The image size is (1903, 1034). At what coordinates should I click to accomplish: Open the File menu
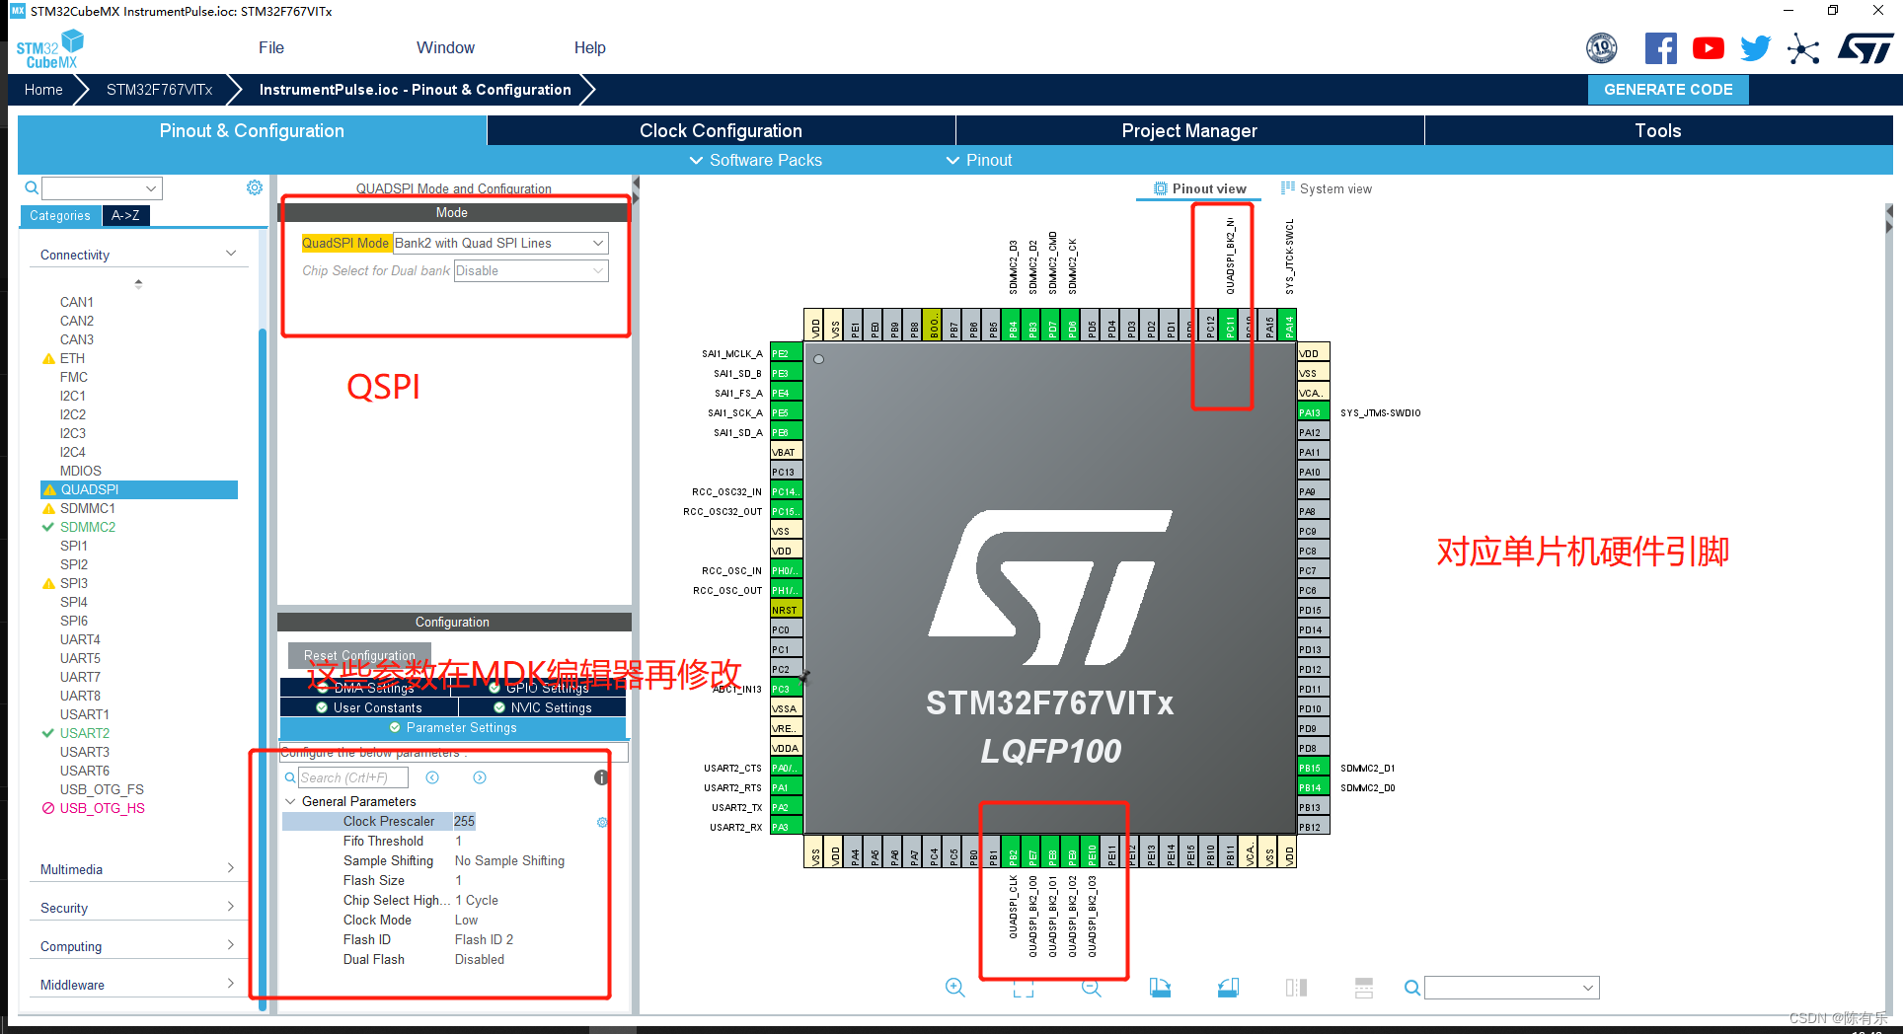point(271,47)
